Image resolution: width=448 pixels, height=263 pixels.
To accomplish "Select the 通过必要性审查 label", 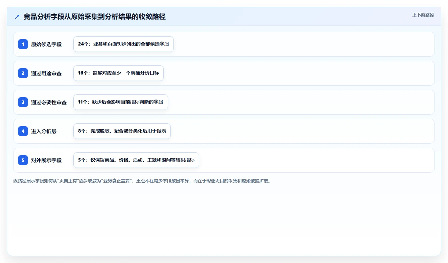I will click(49, 102).
